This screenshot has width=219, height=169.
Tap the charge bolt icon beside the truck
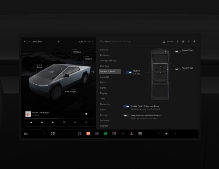point(93,72)
